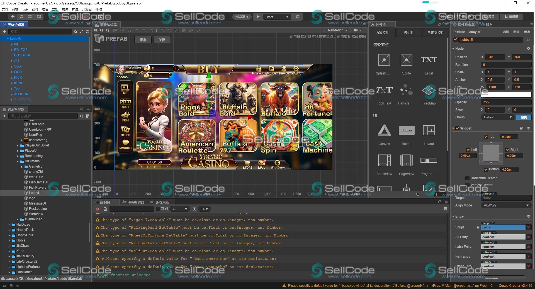This screenshot has height=289, width=535.
Task: Toggle the regex (正则) checkbox in console
Action: 158,209
